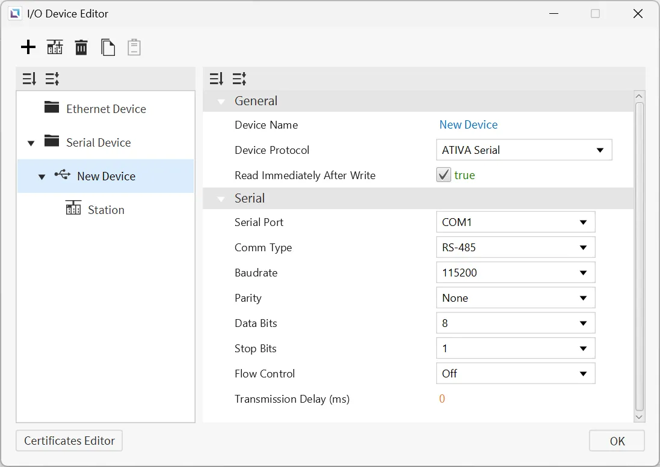660x467 pixels.
Task: Click the trash can delete icon
Action: [x=81, y=47]
